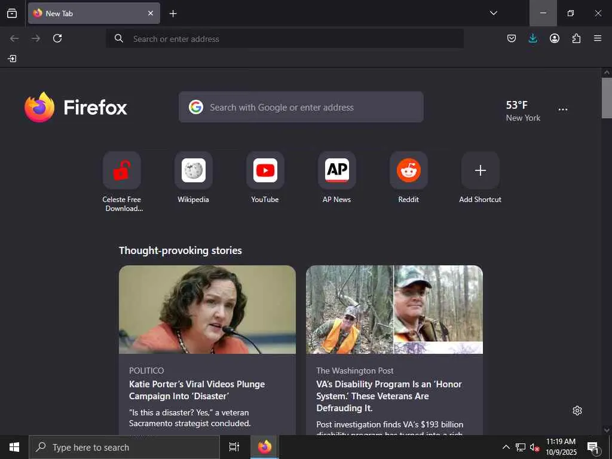612x459 pixels.
Task: Go forward with the forward arrow
Action: [36, 38]
